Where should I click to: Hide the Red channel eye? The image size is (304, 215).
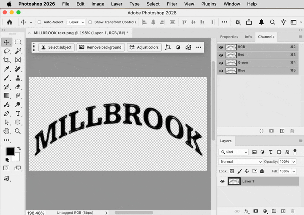pos(221,55)
